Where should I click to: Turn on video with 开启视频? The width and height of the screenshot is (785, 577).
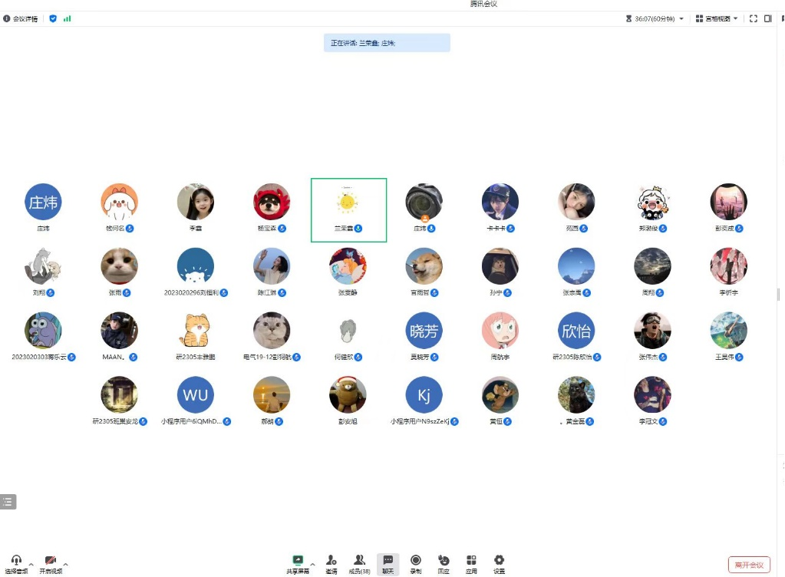pos(51,565)
